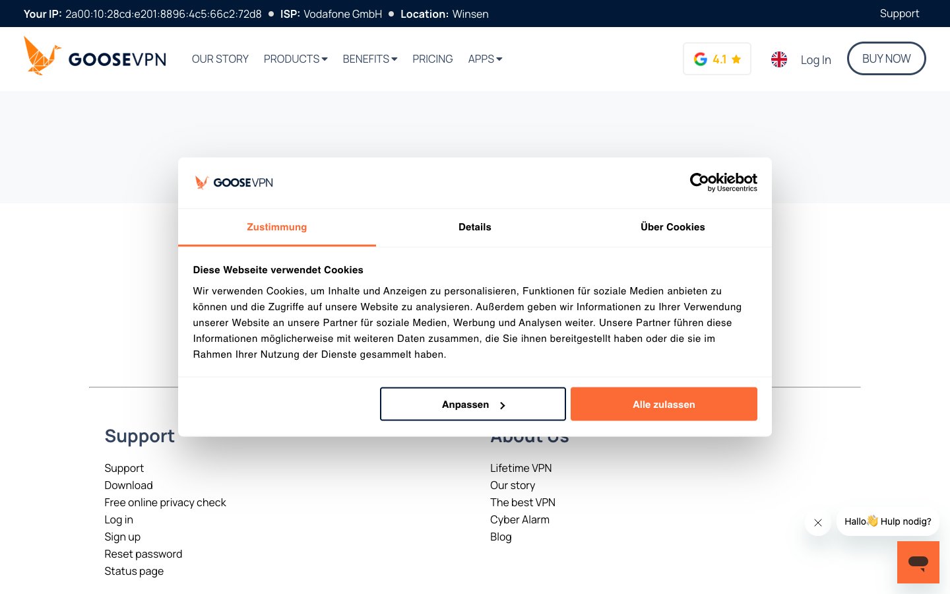Dismiss the Hulp nodig chat prompt
Screen dimensions: 950x594
pyautogui.click(x=818, y=523)
